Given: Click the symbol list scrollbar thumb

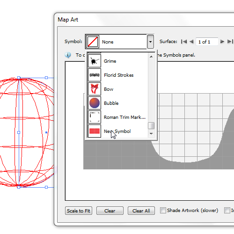Looking at the screenshot, I should tap(151, 125).
